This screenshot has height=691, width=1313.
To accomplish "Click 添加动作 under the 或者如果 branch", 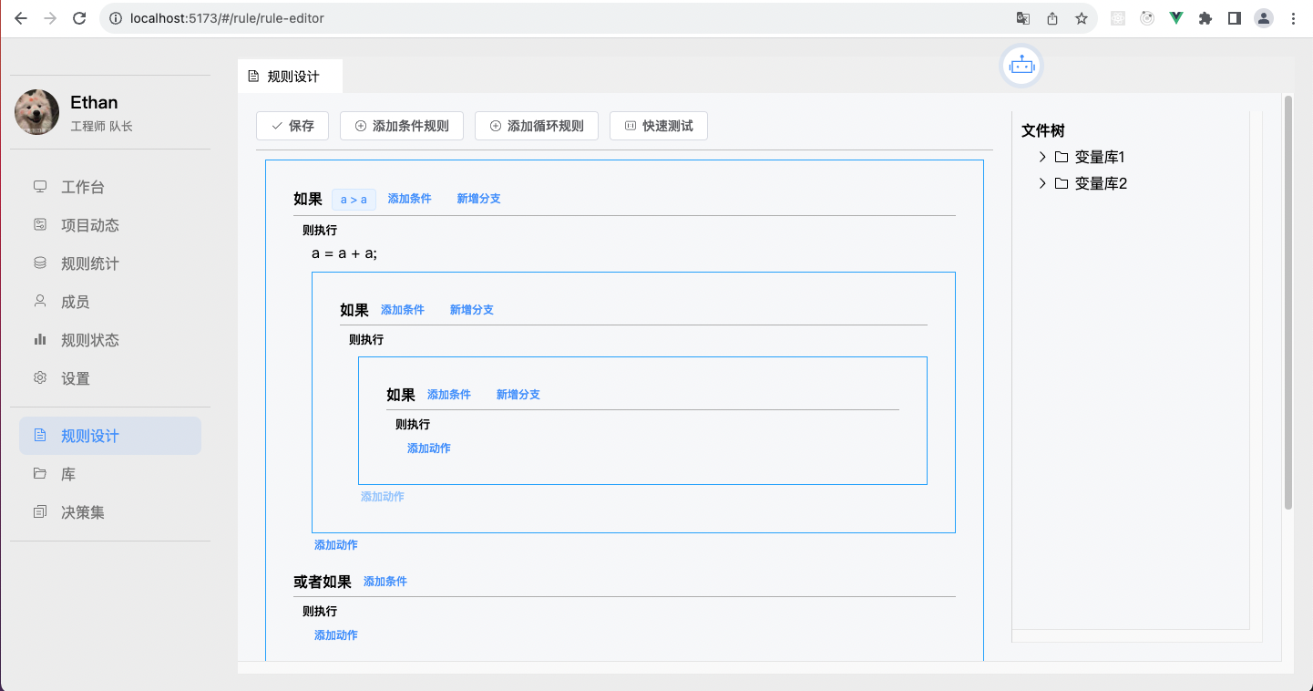I will 336,635.
